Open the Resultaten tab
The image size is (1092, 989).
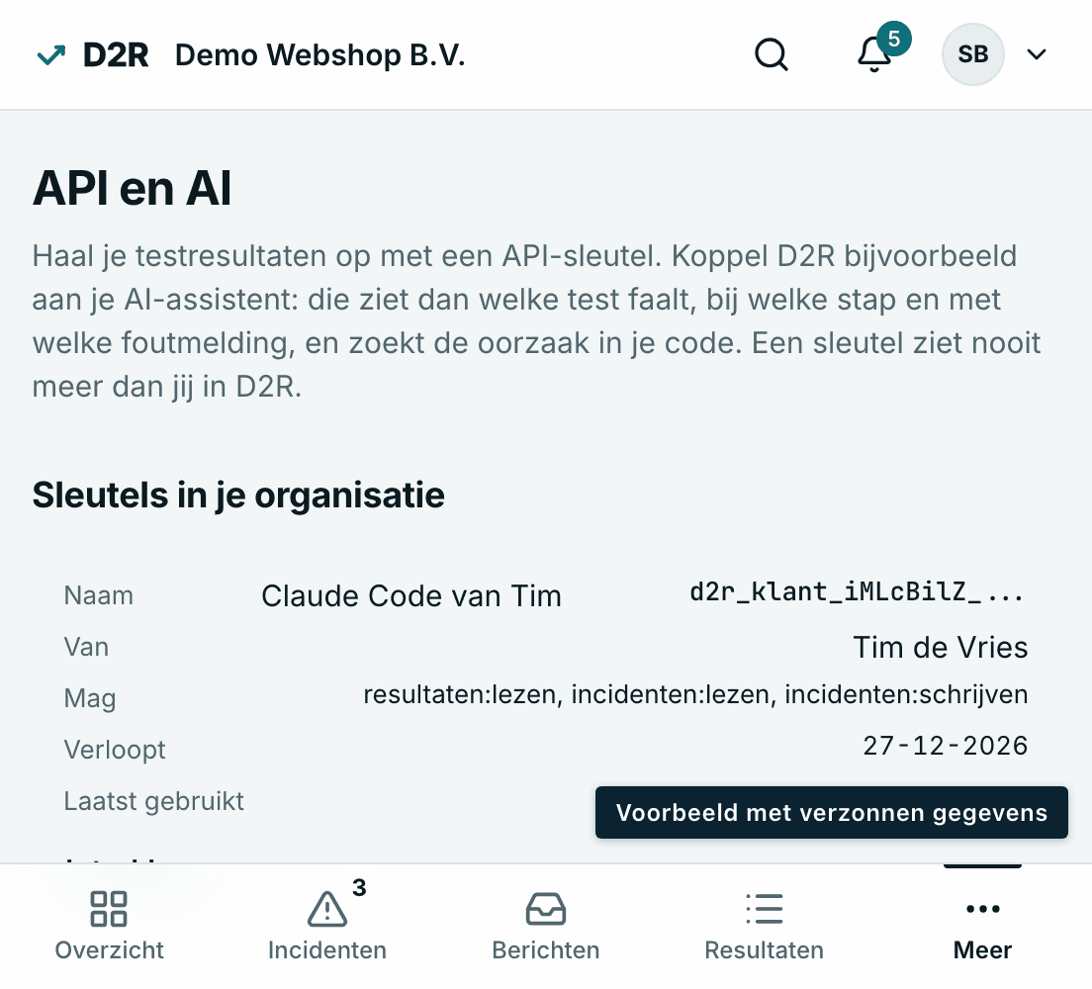pos(764,927)
